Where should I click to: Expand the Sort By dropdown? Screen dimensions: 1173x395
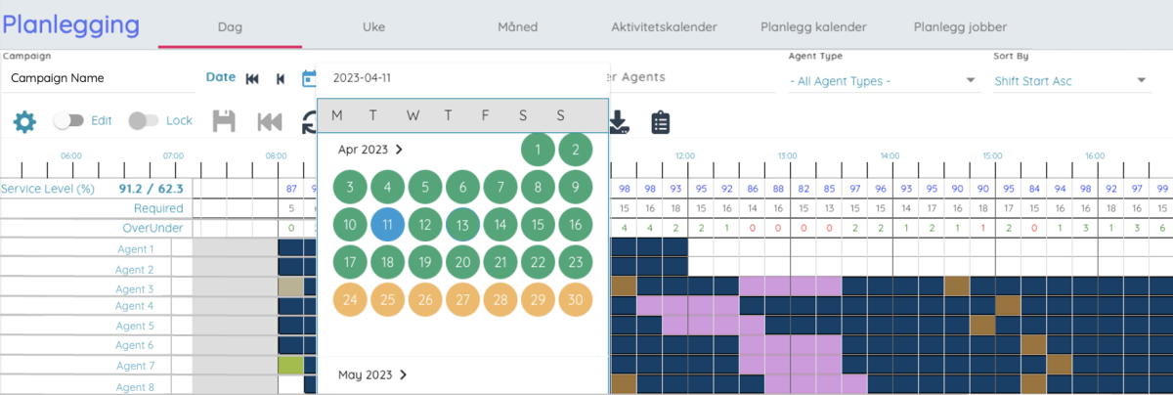(x=1071, y=81)
